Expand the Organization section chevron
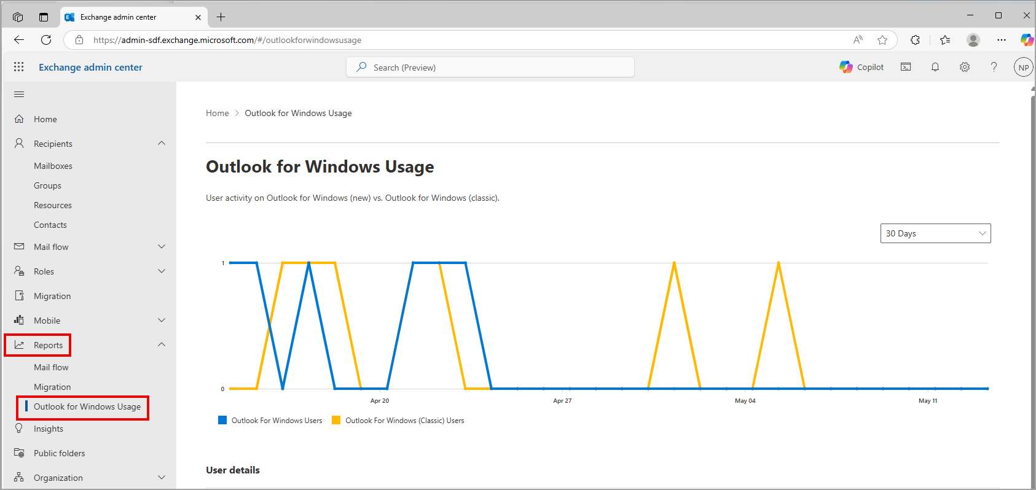The width and height of the screenshot is (1036, 490). click(x=162, y=478)
